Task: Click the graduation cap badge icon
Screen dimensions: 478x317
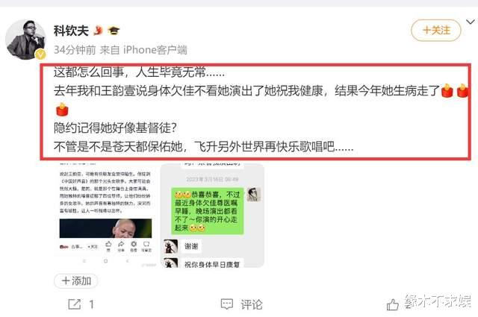Action: coord(114,31)
